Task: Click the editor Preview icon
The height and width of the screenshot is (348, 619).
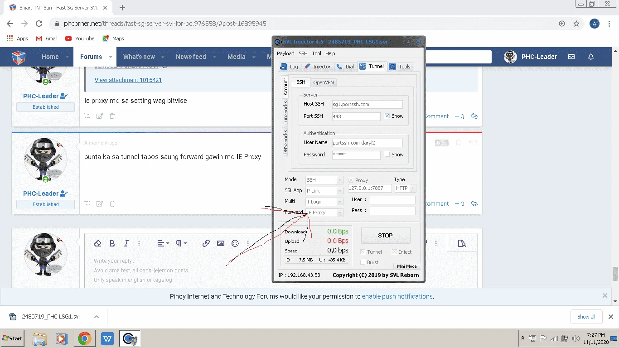Action: pos(462,243)
